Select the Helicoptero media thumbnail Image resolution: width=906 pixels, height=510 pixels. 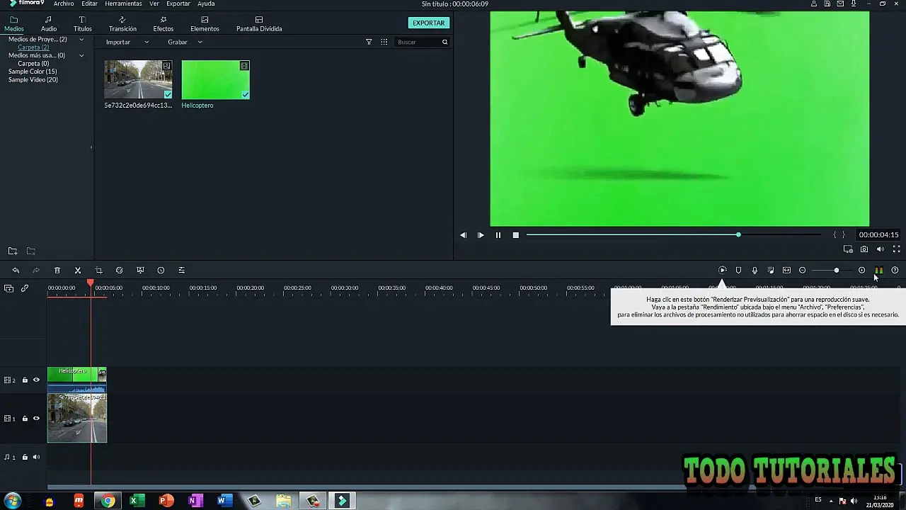coord(215,79)
